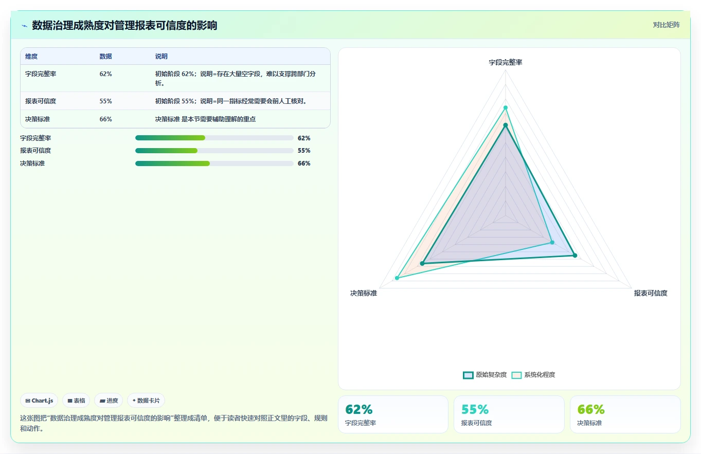Click the 字段完整率 progress row label

click(35, 138)
